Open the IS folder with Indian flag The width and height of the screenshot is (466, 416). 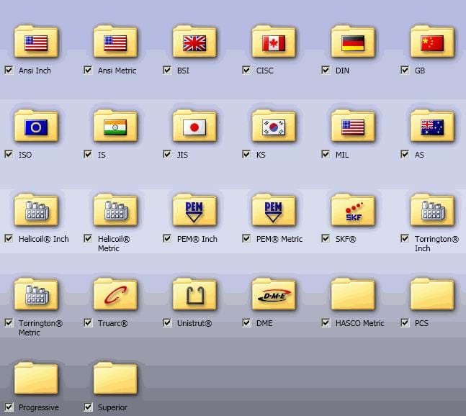click(x=115, y=127)
